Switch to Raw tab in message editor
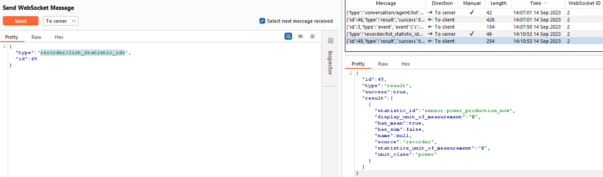 coord(36,37)
